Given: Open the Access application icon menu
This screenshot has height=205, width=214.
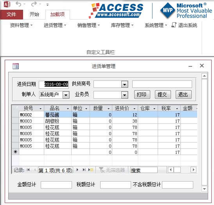Looking at the screenshot, I should (7, 5).
